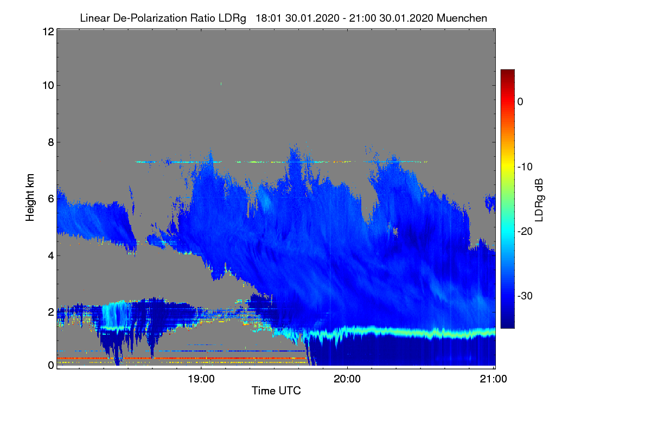Viewport: 651px width, 434px height.
Task: Click the cyan melting-layer band near 20:30
Action: click(420, 331)
